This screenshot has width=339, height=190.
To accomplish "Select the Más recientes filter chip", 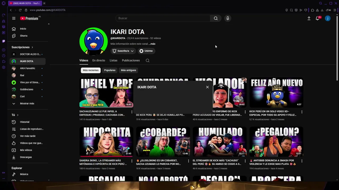I will [91, 70].
